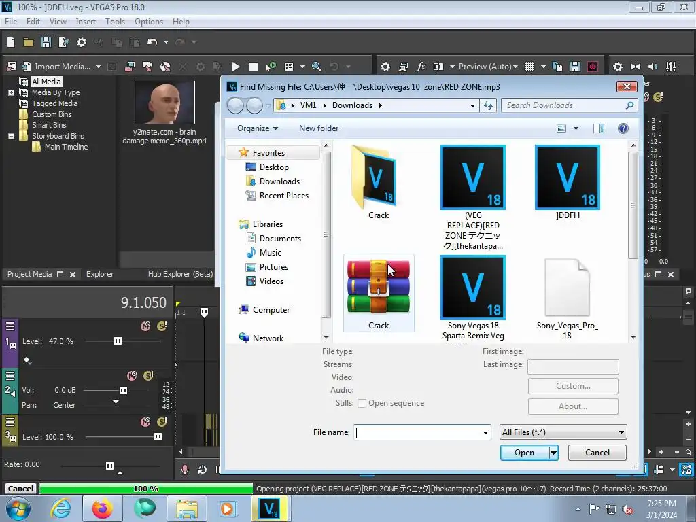696x522 pixels.
Task: Collapse Storyboard Bins tree node
Action: pyautogui.click(x=11, y=136)
